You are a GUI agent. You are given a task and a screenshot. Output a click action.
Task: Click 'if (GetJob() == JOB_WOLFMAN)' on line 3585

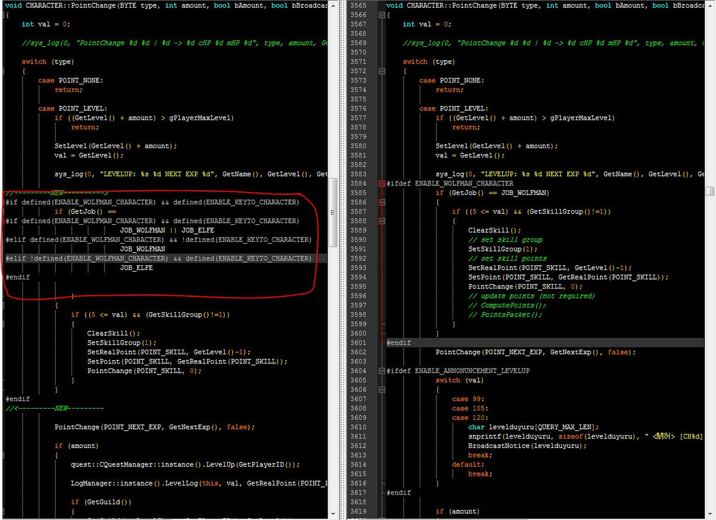point(492,193)
